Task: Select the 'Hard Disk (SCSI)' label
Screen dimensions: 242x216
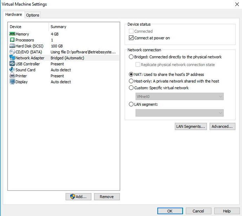Action: click(x=30, y=46)
